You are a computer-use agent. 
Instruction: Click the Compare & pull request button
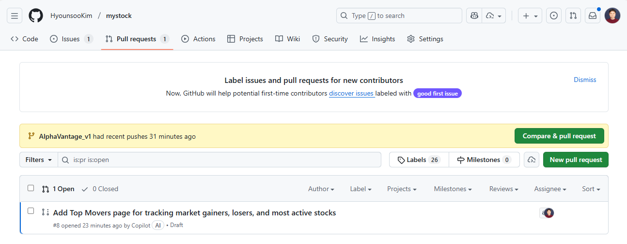559,136
